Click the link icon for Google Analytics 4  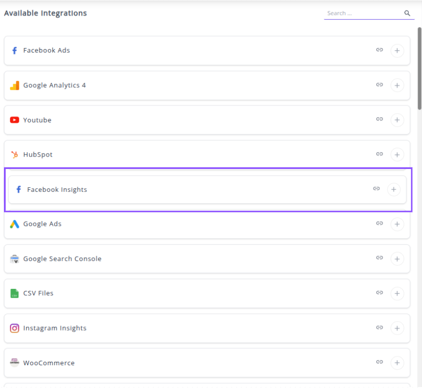379,85
